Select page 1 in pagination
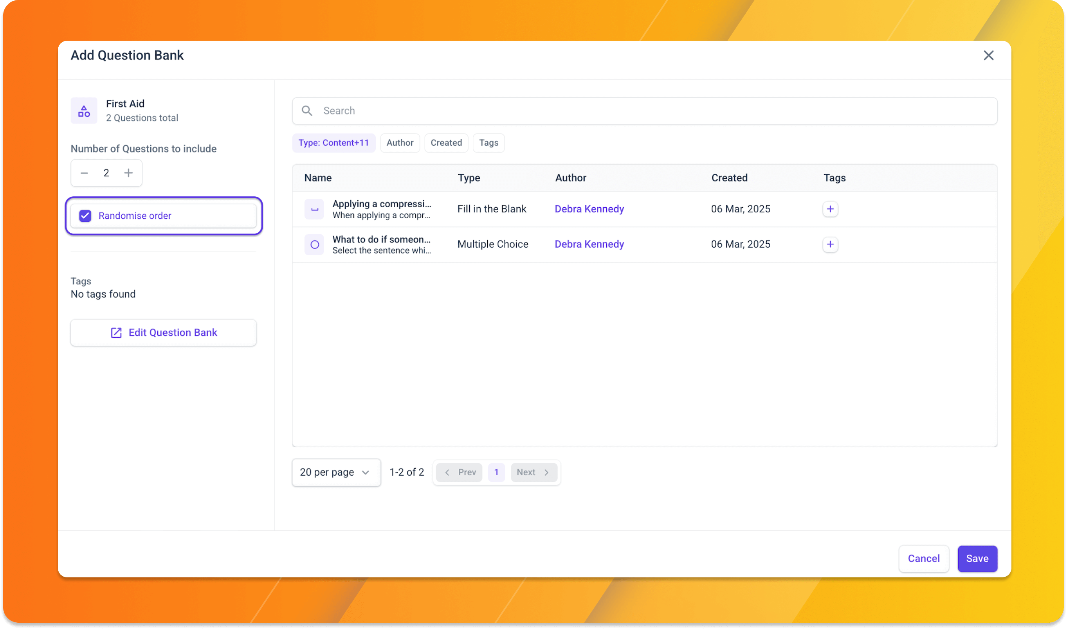Image resolution: width=1067 pixels, height=629 pixels. coord(497,473)
